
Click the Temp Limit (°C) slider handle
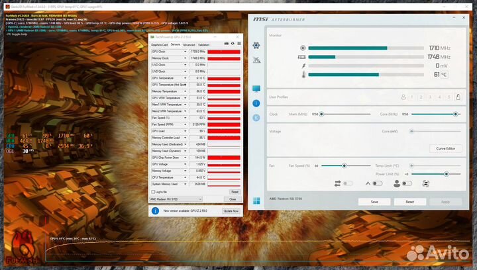tap(411, 166)
